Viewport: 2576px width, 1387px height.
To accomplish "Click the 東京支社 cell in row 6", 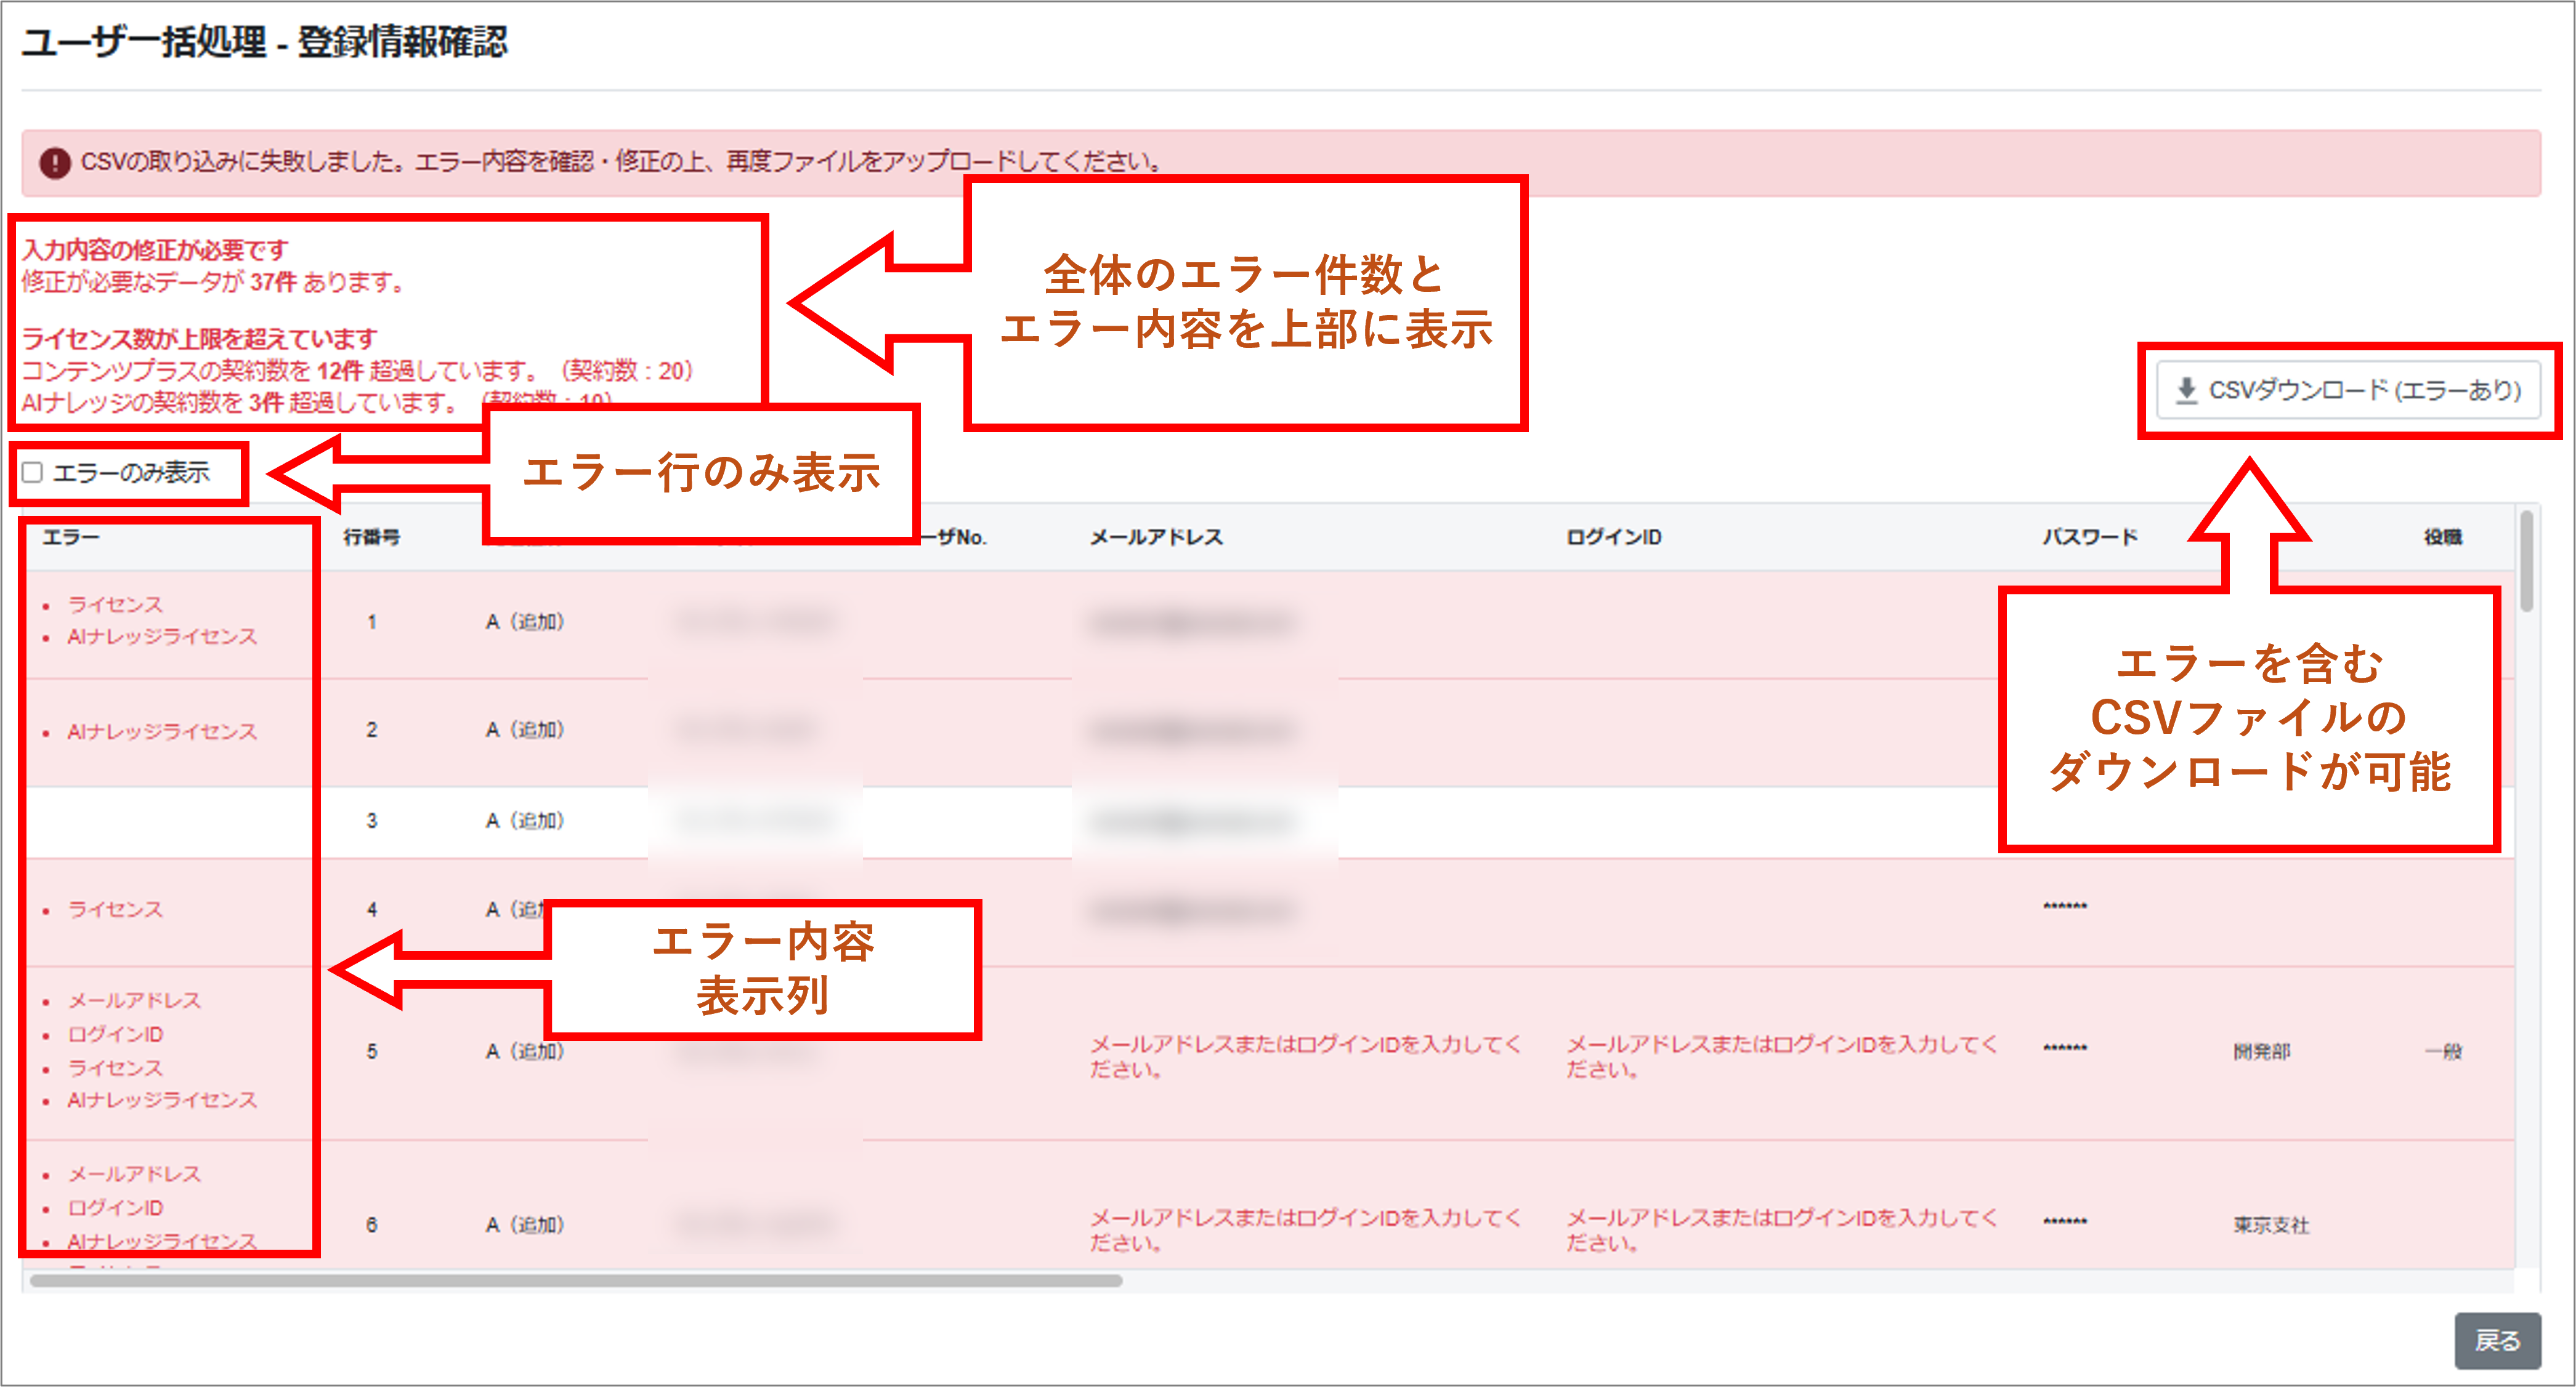I will [2270, 1225].
